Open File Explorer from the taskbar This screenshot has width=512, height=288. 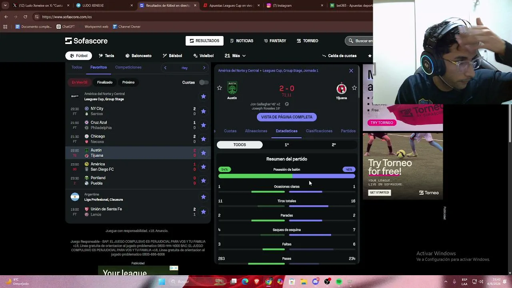pos(304,282)
